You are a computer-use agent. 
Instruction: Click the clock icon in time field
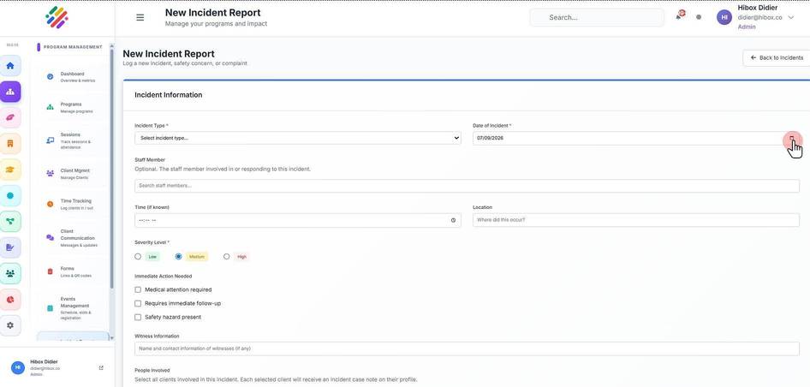(453, 220)
